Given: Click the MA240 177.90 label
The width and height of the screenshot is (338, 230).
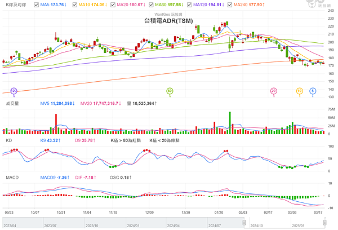Looking at the screenshot, I should [249, 5].
